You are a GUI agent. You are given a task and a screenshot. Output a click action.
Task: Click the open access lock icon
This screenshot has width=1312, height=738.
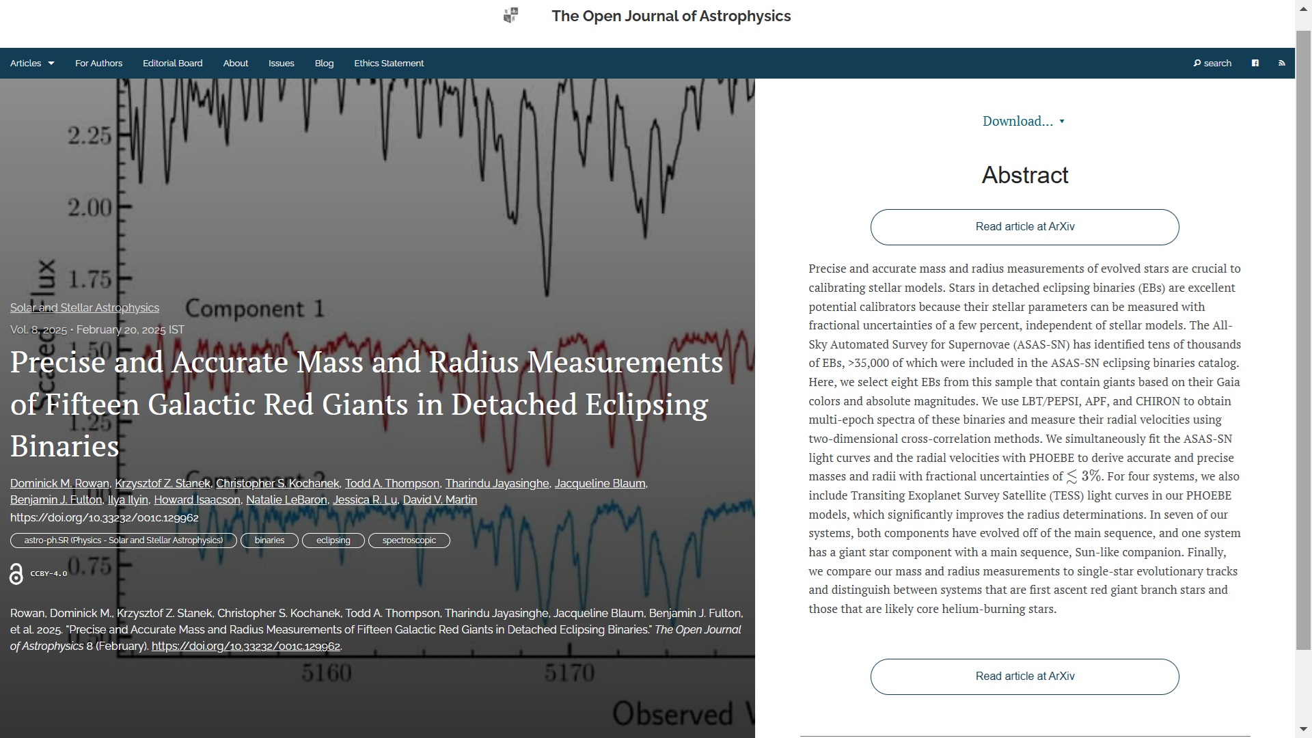point(16,574)
